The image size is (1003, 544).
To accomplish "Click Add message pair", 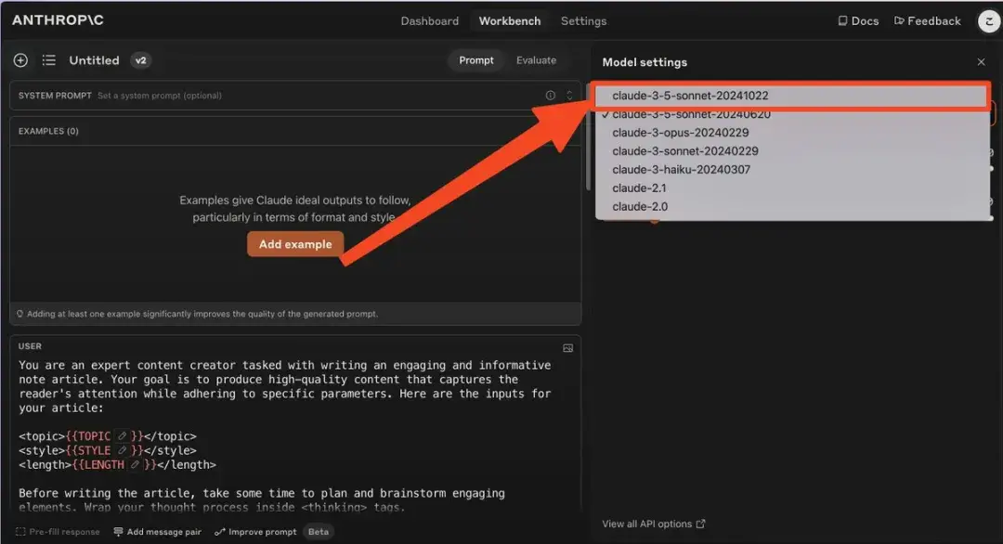I will [x=157, y=532].
